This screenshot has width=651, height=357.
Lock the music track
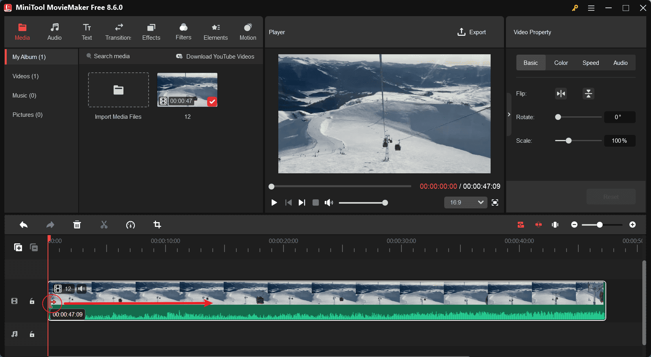(32, 334)
